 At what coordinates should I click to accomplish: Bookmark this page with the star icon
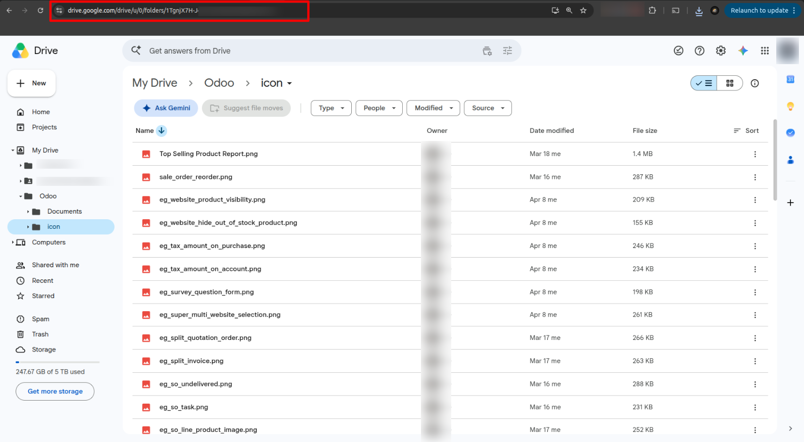[583, 10]
